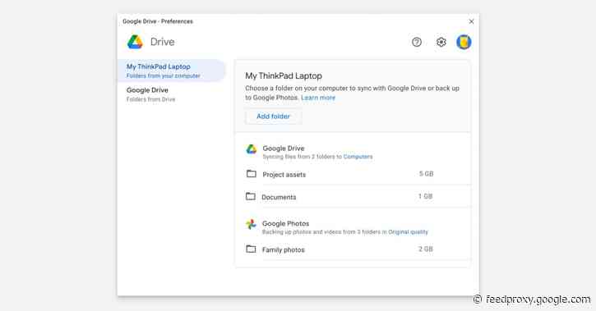This screenshot has height=311, width=596.
Task: Open the Computers link
Action: tap(358, 157)
